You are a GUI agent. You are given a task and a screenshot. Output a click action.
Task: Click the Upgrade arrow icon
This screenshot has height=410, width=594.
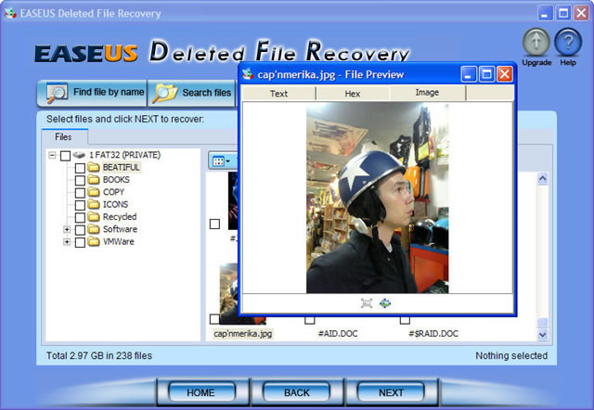point(536,42)
